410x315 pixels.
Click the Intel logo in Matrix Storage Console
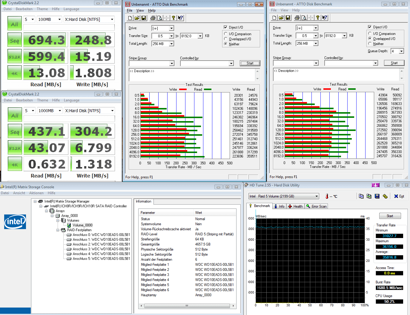click(15, 222)
